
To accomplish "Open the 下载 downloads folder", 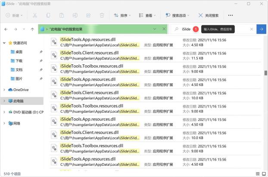I will tap(16, 61).
